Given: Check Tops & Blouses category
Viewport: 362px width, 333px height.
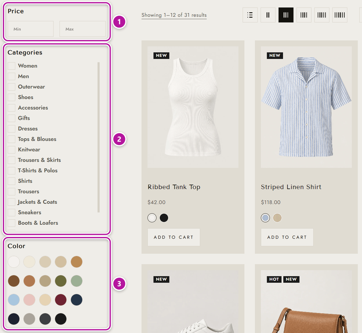Looking at the screenshot, I should (x=11, y=139).
